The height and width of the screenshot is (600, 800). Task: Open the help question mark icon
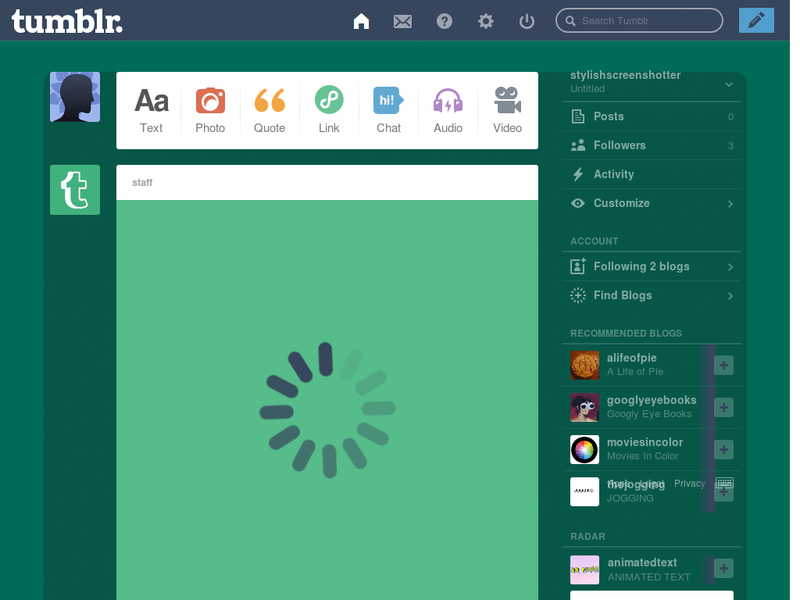click(x=445, y=21)
